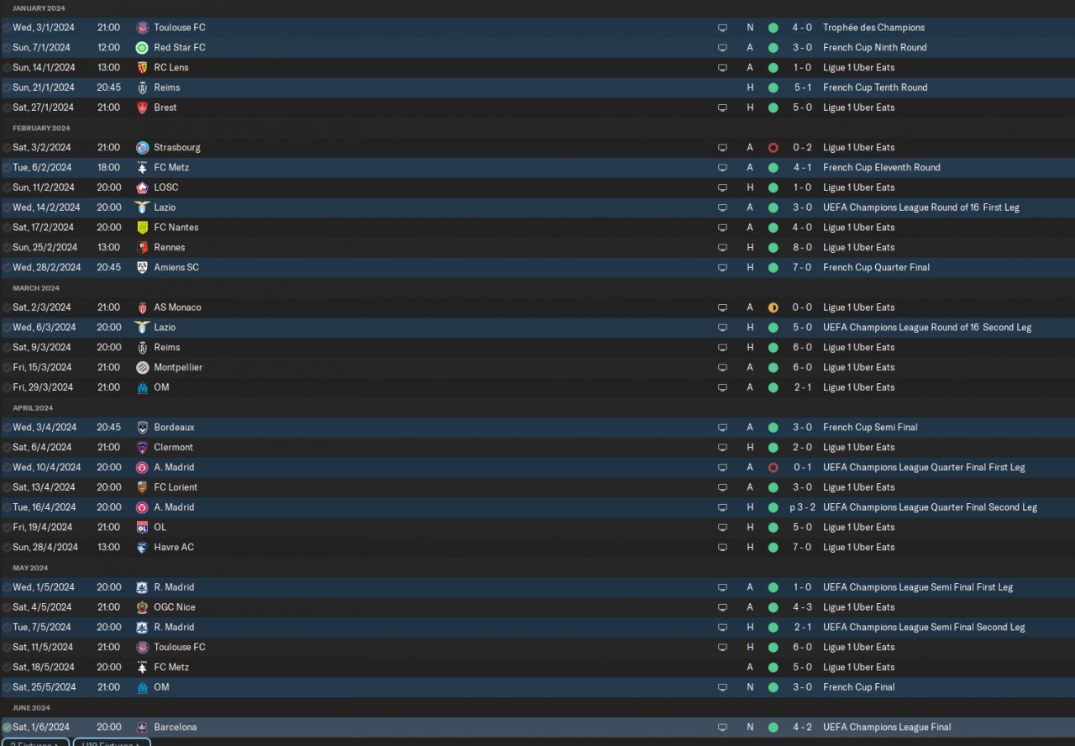
Task: Toggle the check circle beside Fri, 19/4/2024
Action: (x=7, y=528)
